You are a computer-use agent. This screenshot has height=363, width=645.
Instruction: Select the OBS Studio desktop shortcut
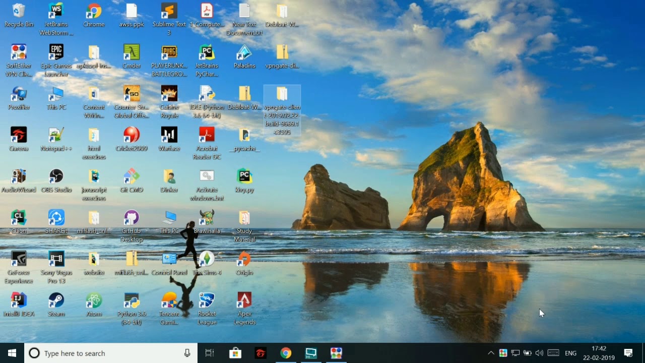point(56,180)
